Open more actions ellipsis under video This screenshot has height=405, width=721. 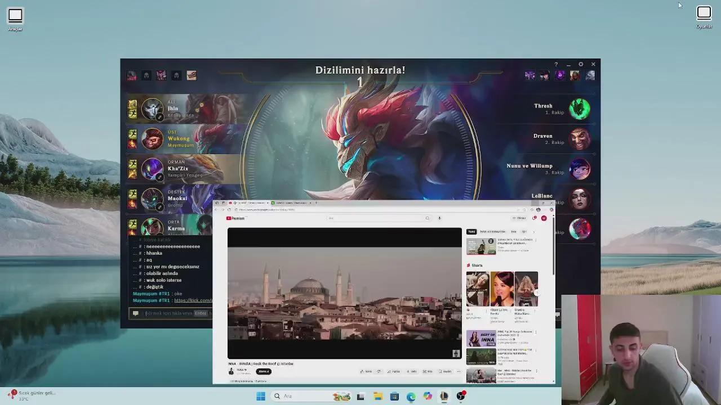point(459,371)
